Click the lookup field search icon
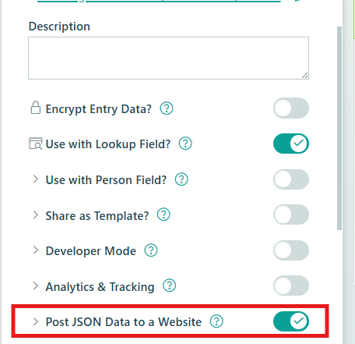Image resolution: width=355 pixels, height=344 pixels. 35,144
